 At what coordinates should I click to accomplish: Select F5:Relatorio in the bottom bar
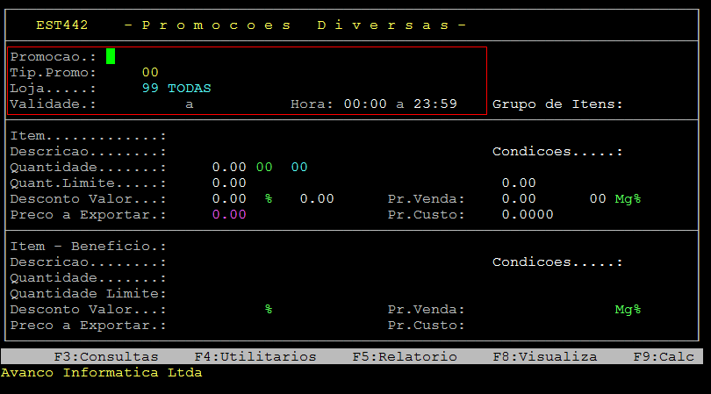click(405, 356)
